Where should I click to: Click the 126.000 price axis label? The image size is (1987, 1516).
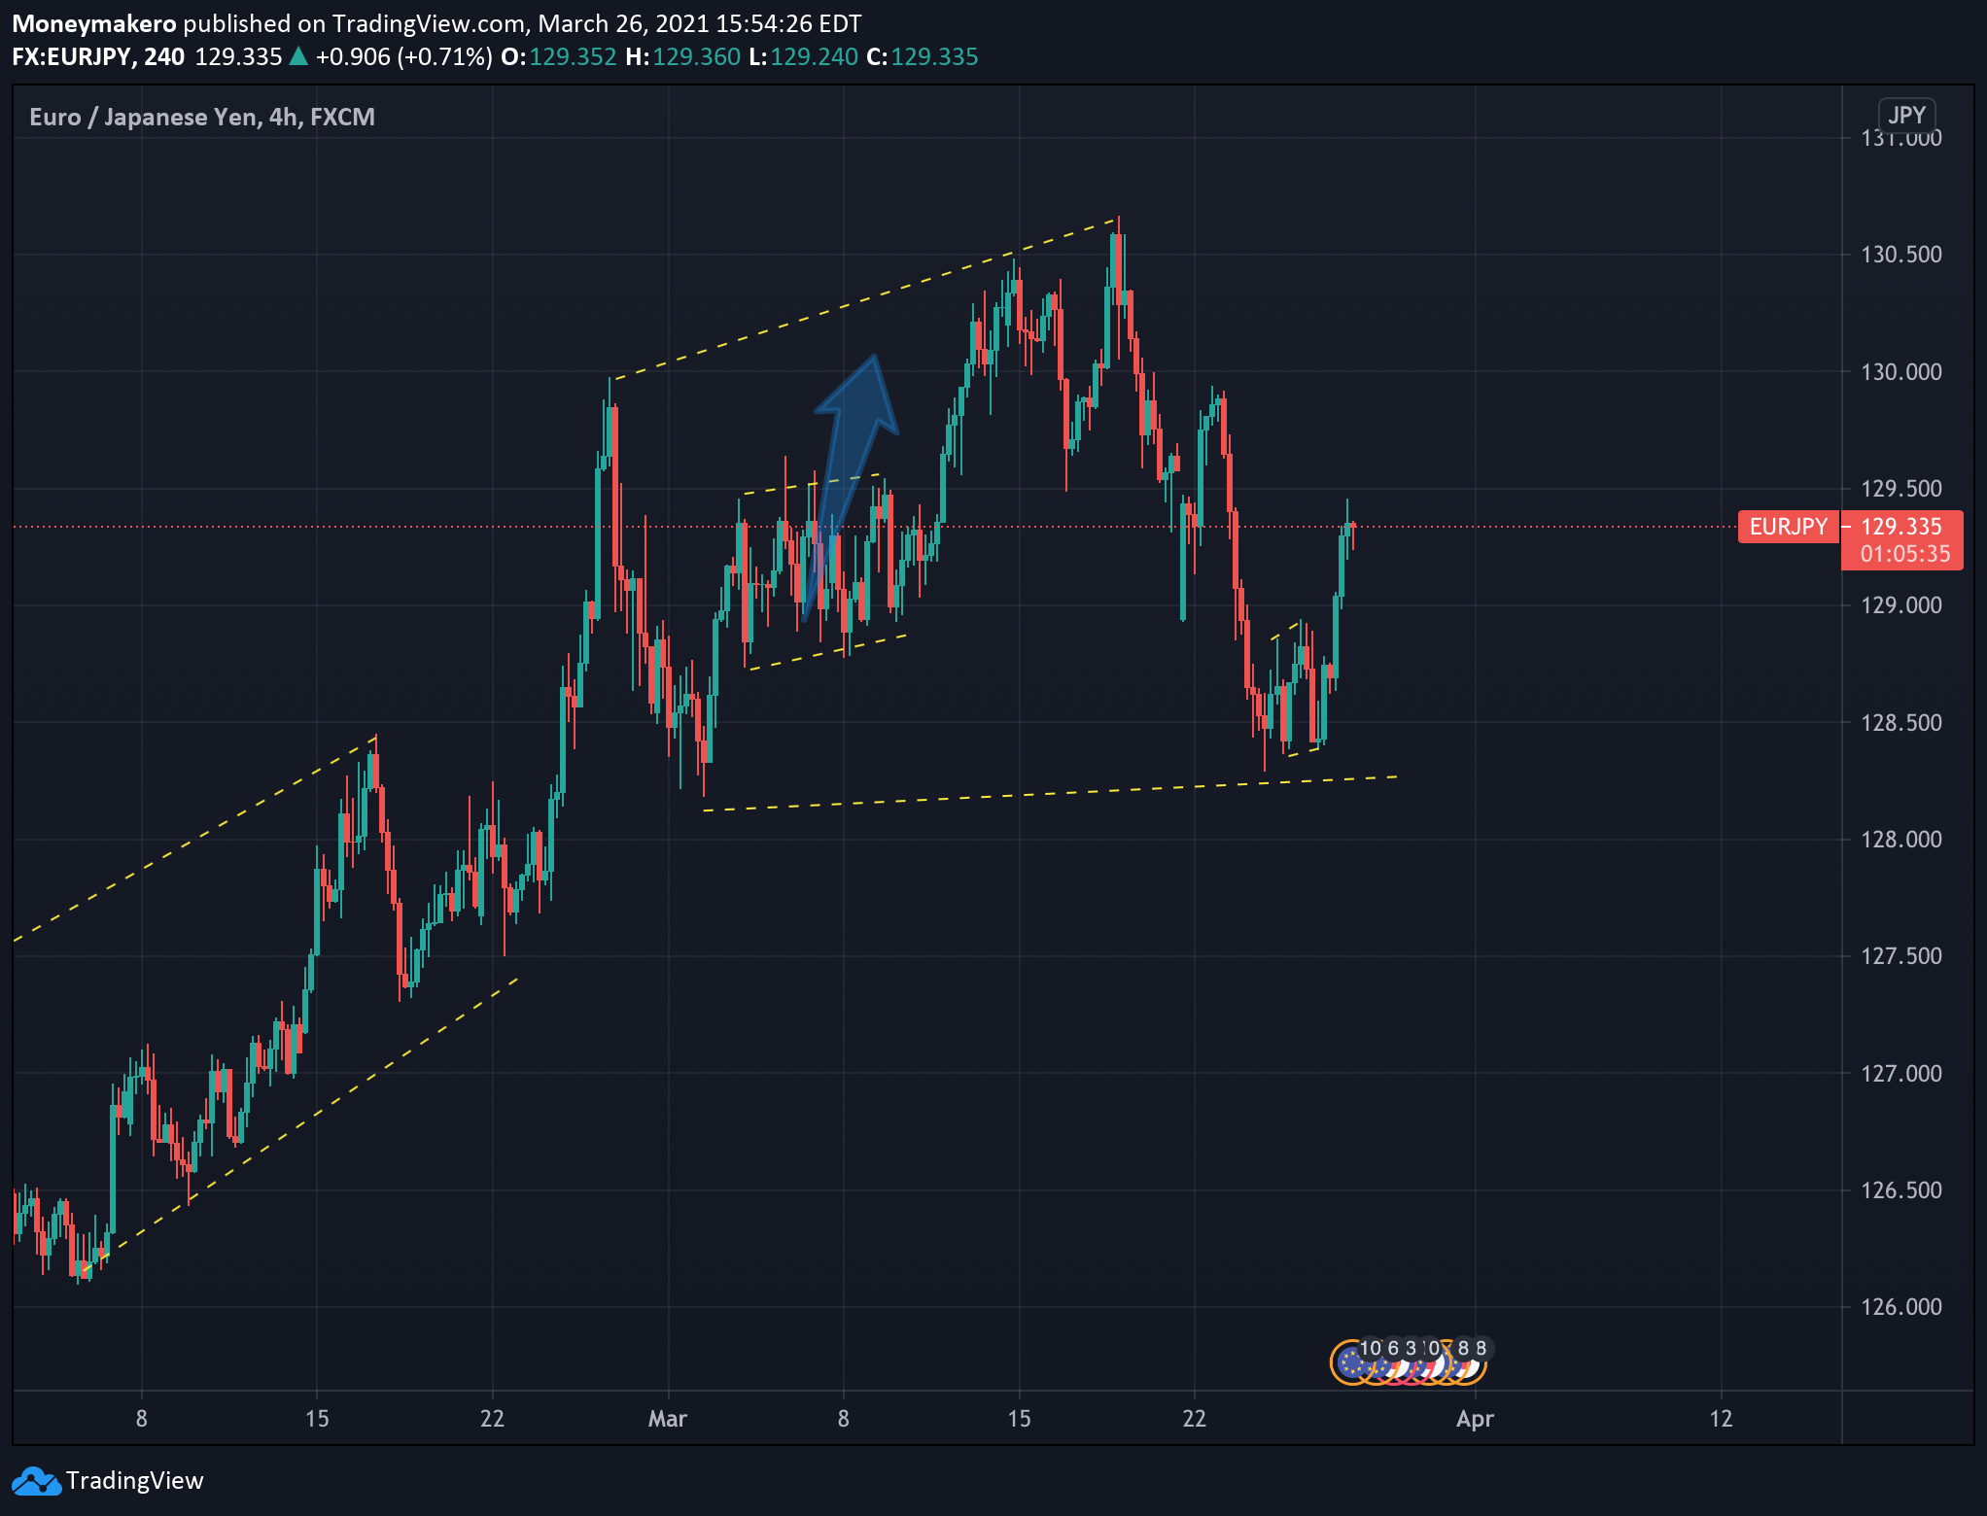pos(1900,1306)
